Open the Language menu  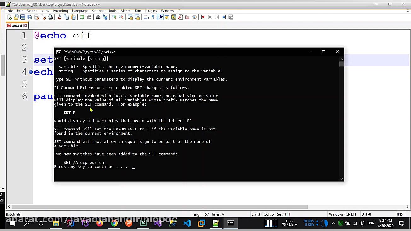[80, 11]
